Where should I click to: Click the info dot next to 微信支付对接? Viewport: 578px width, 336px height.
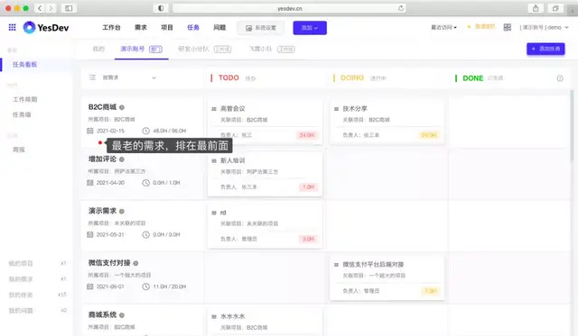[135, 263]
